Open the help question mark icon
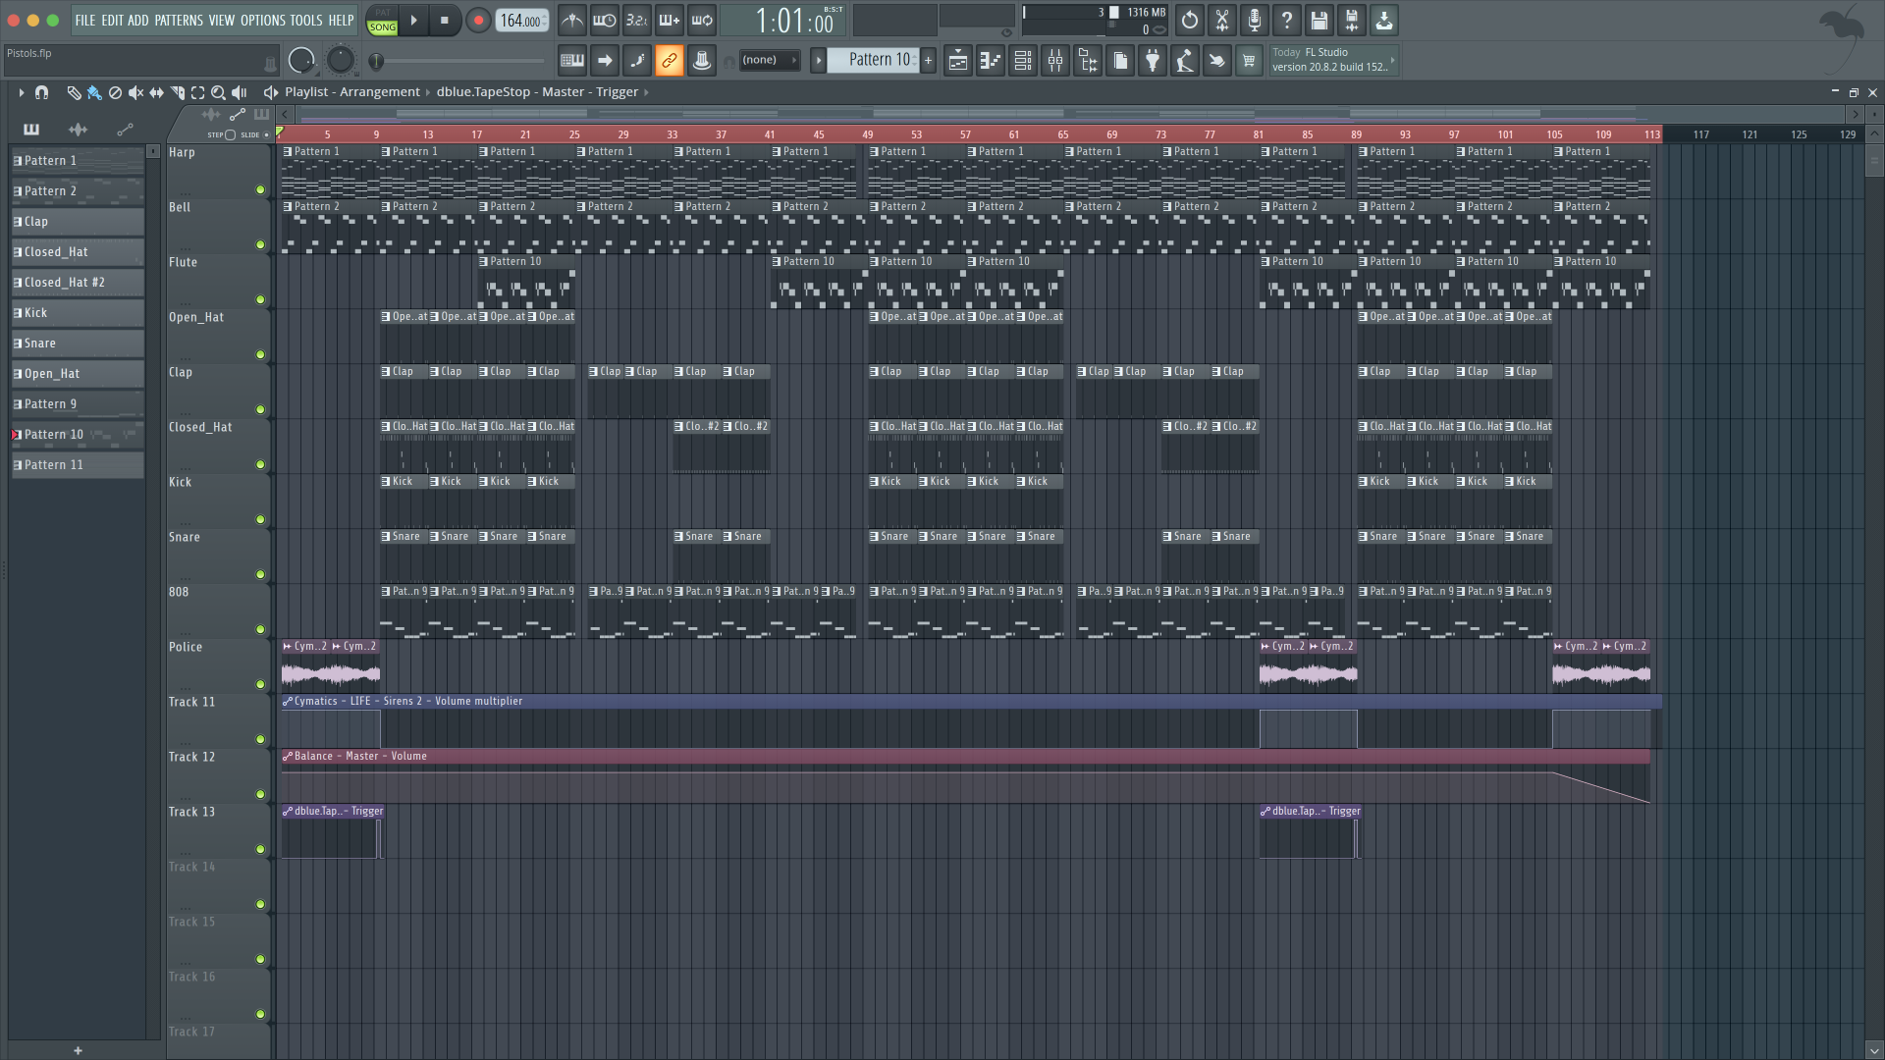 pos(1287,21)
